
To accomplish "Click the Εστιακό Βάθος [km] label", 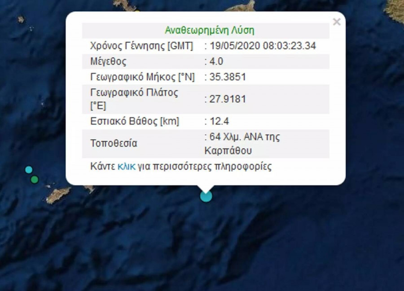I will click(135, 121).
